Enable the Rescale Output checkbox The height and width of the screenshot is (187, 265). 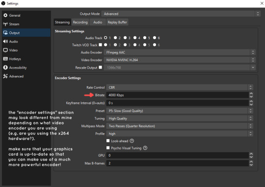[x=101, y=67]
